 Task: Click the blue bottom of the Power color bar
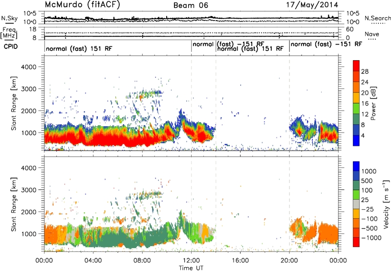[356, 140]
